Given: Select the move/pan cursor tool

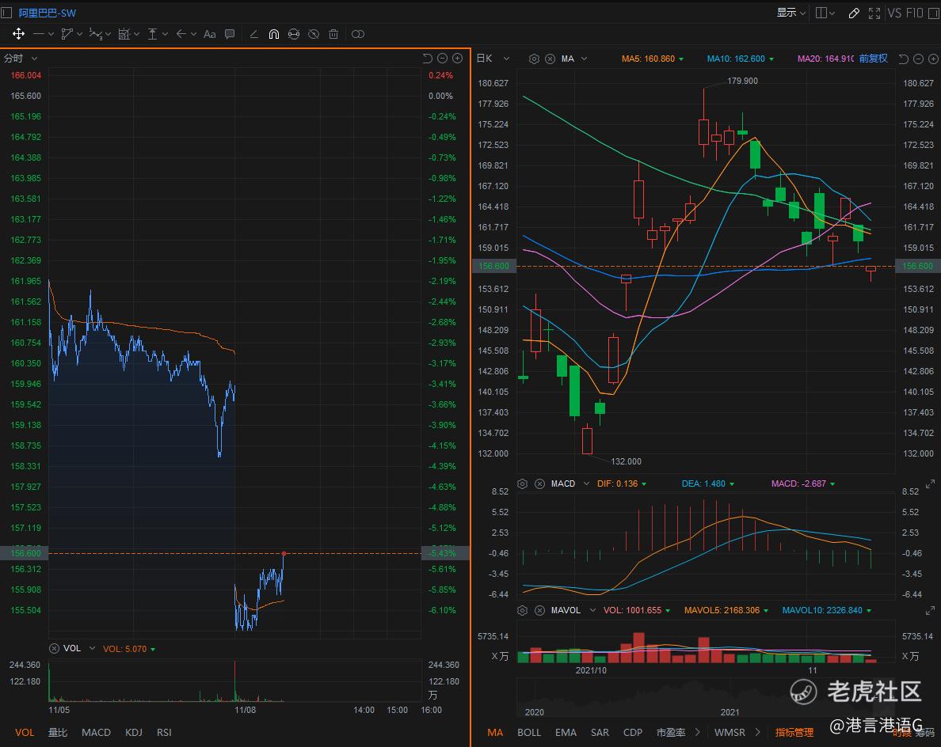Looking at the screenshot, I should [x=18, y=34].
